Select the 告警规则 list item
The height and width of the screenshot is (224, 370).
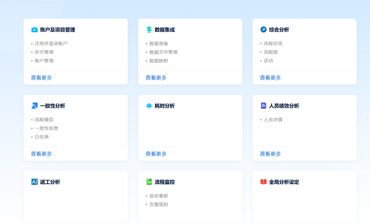point(159,205)
